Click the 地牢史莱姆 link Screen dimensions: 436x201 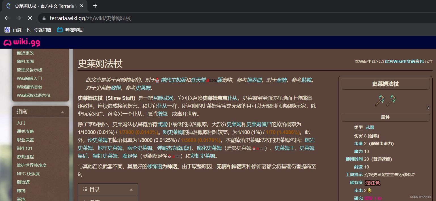click(x=110, y=148)
